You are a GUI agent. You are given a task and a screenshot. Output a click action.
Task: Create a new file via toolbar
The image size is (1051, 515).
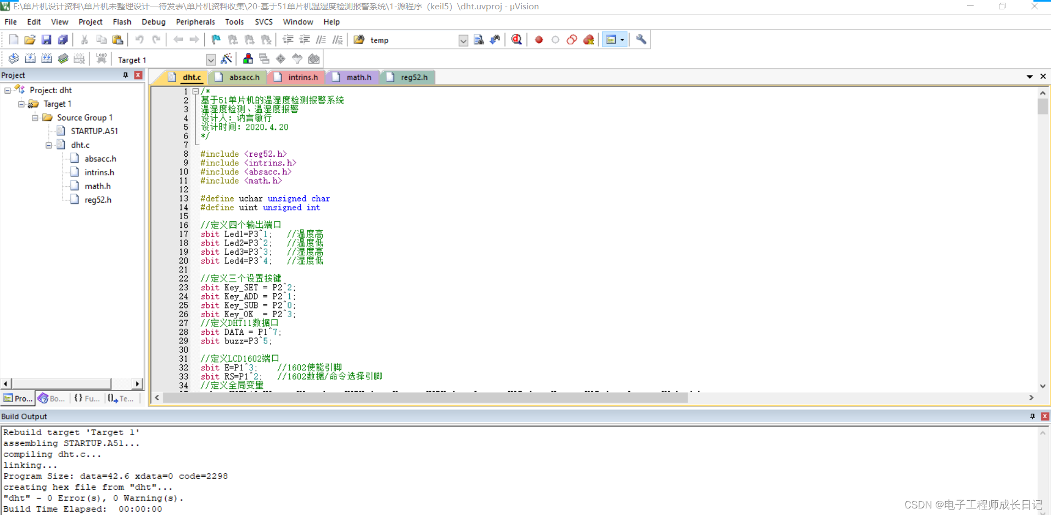coord(14,40)
